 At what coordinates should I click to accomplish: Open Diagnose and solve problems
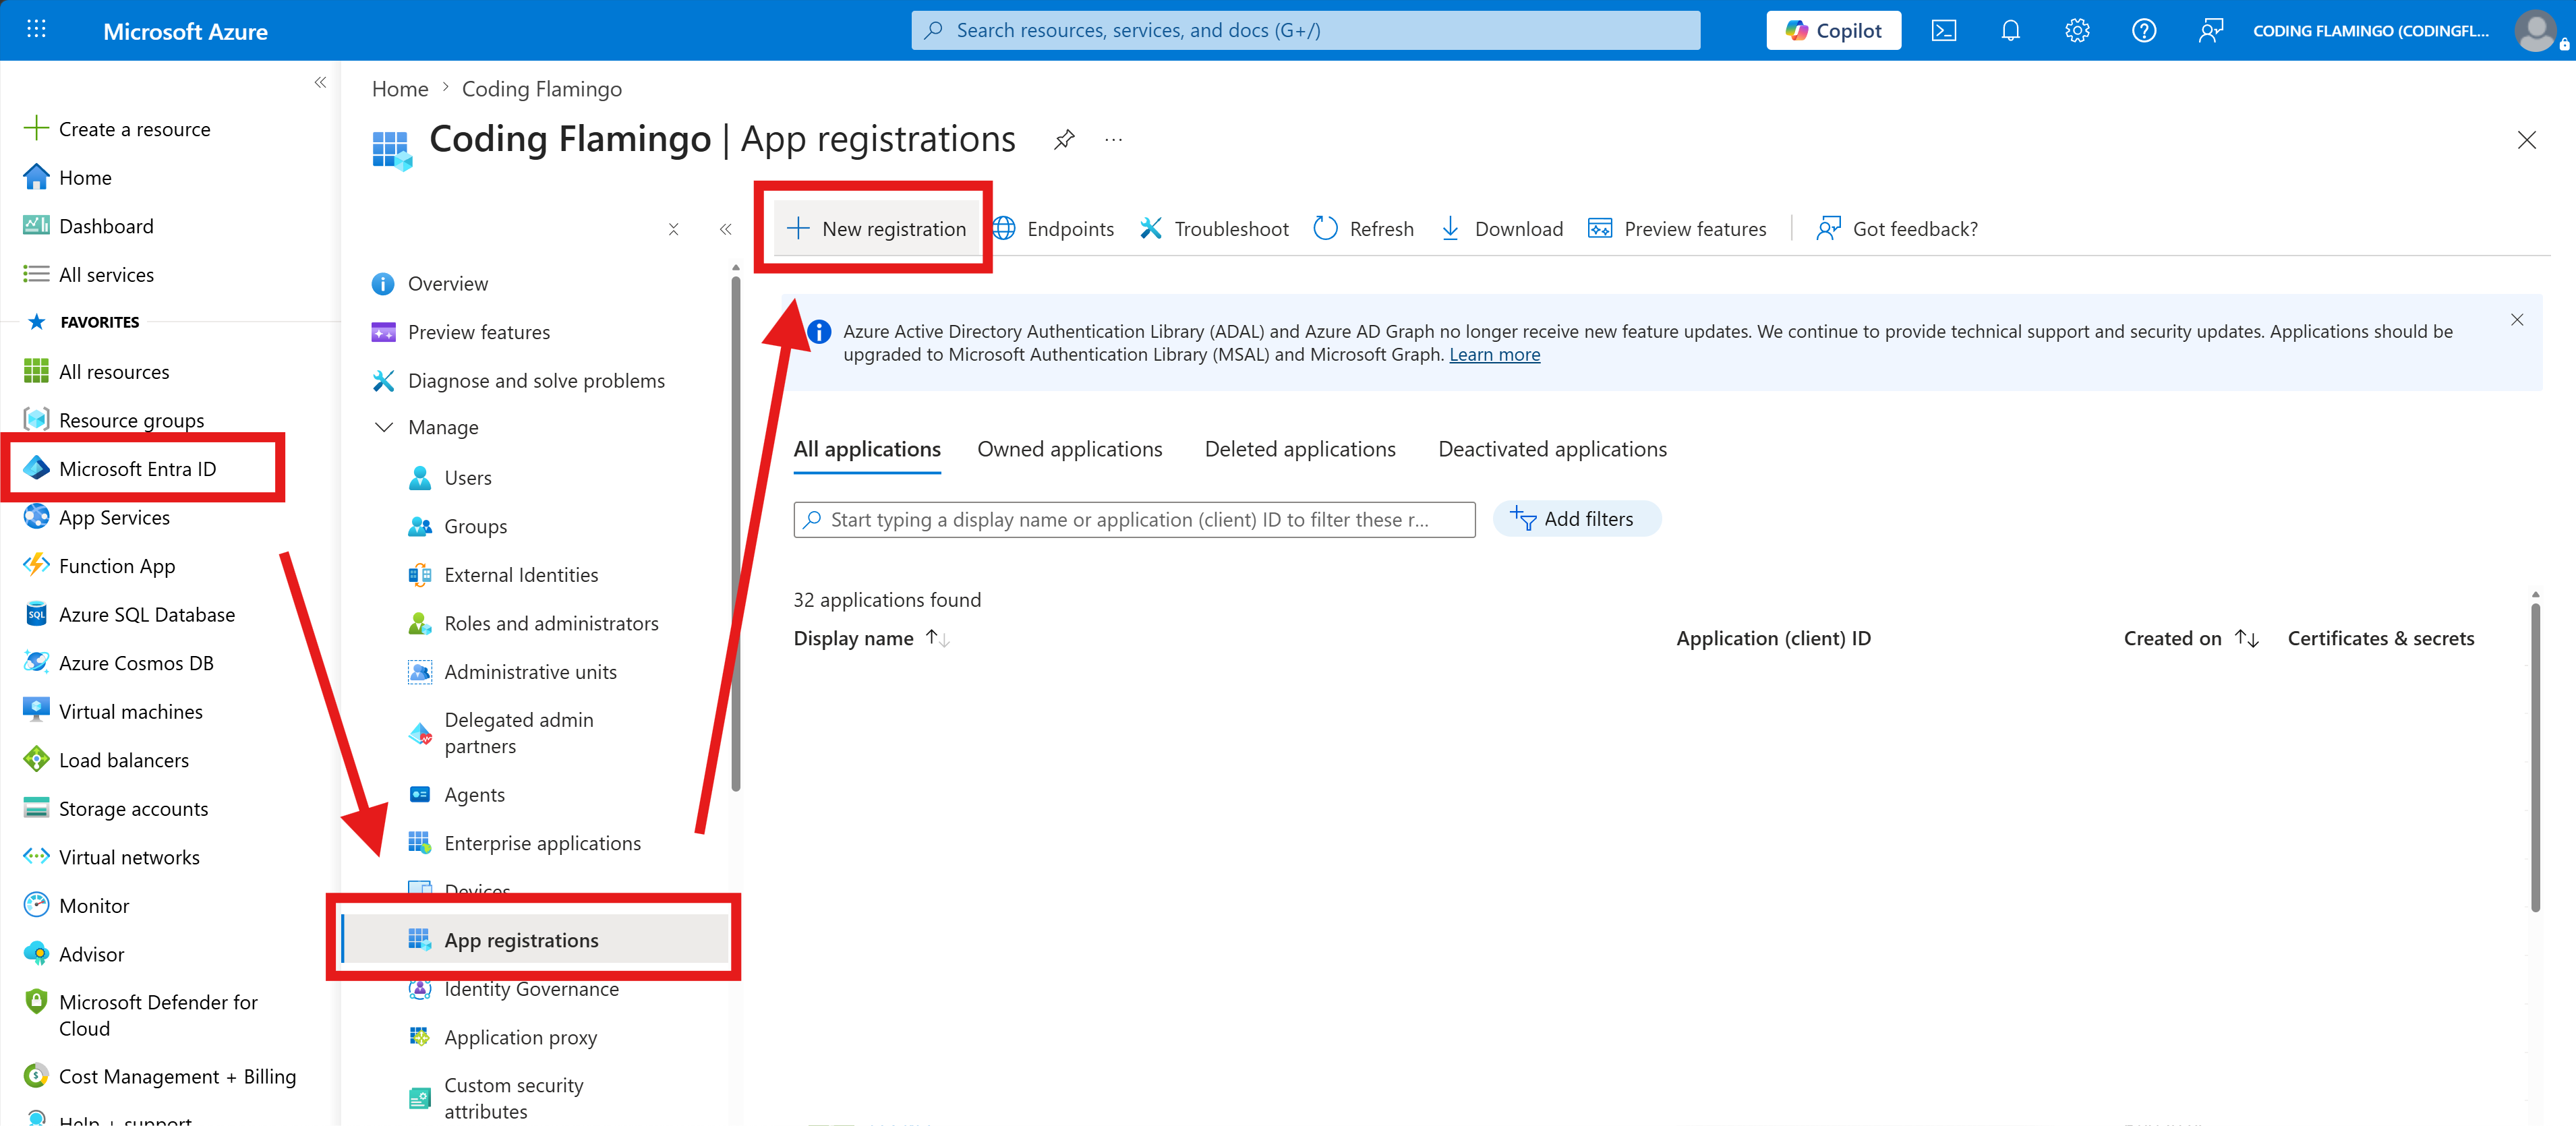518,380
